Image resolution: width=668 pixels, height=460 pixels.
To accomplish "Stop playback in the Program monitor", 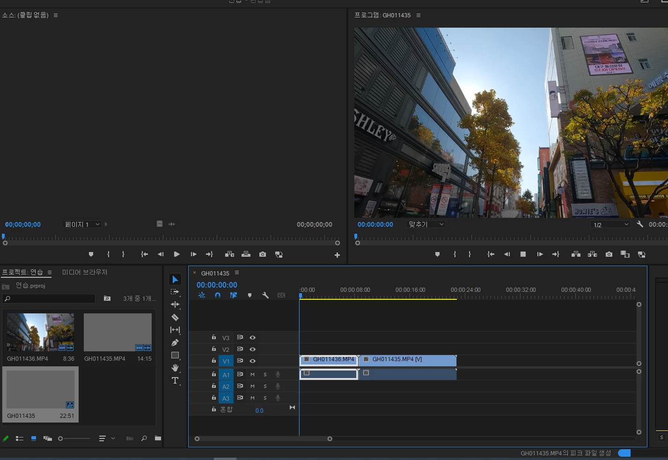I will point(523,254).
